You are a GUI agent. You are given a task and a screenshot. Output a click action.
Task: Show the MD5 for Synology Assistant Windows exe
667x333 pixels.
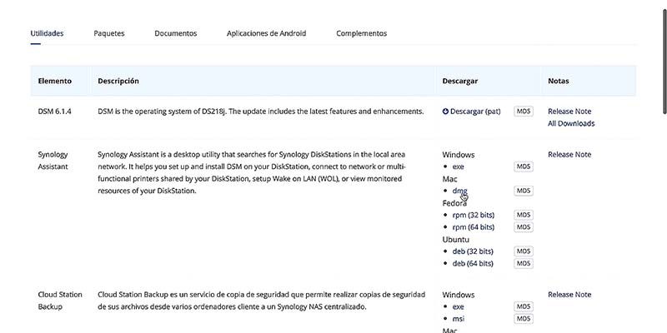tap(524, 166)
